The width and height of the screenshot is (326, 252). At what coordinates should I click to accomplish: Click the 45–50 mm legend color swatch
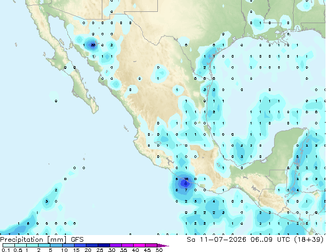pos(151,245)
